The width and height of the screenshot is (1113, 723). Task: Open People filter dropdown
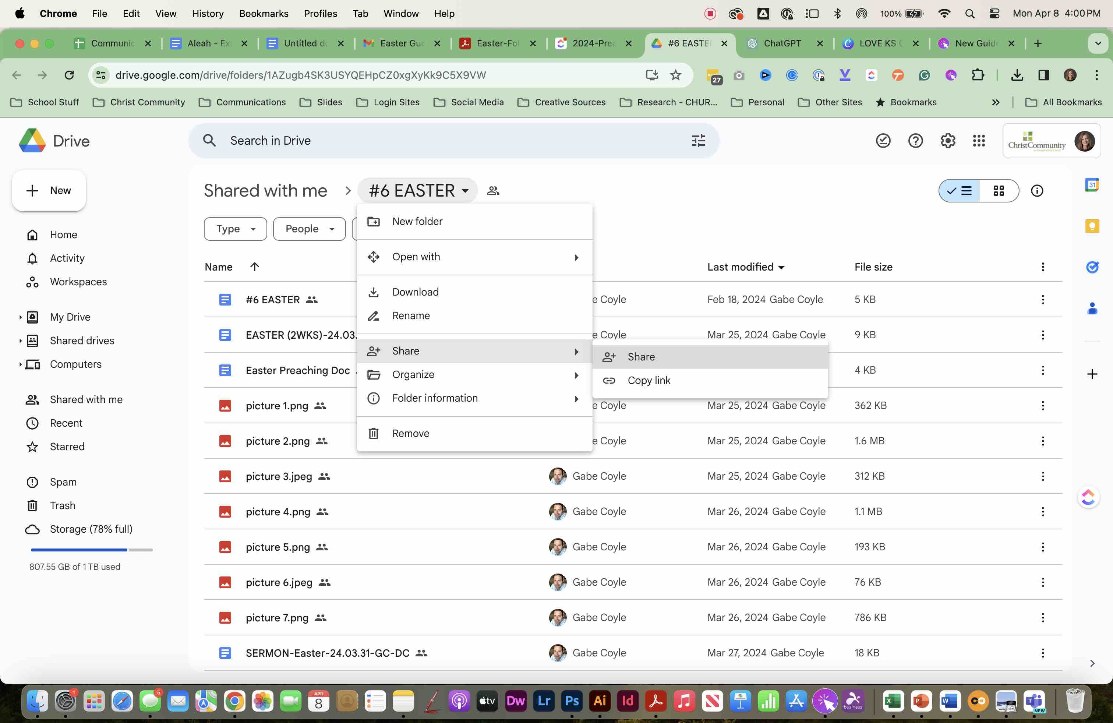309,229
